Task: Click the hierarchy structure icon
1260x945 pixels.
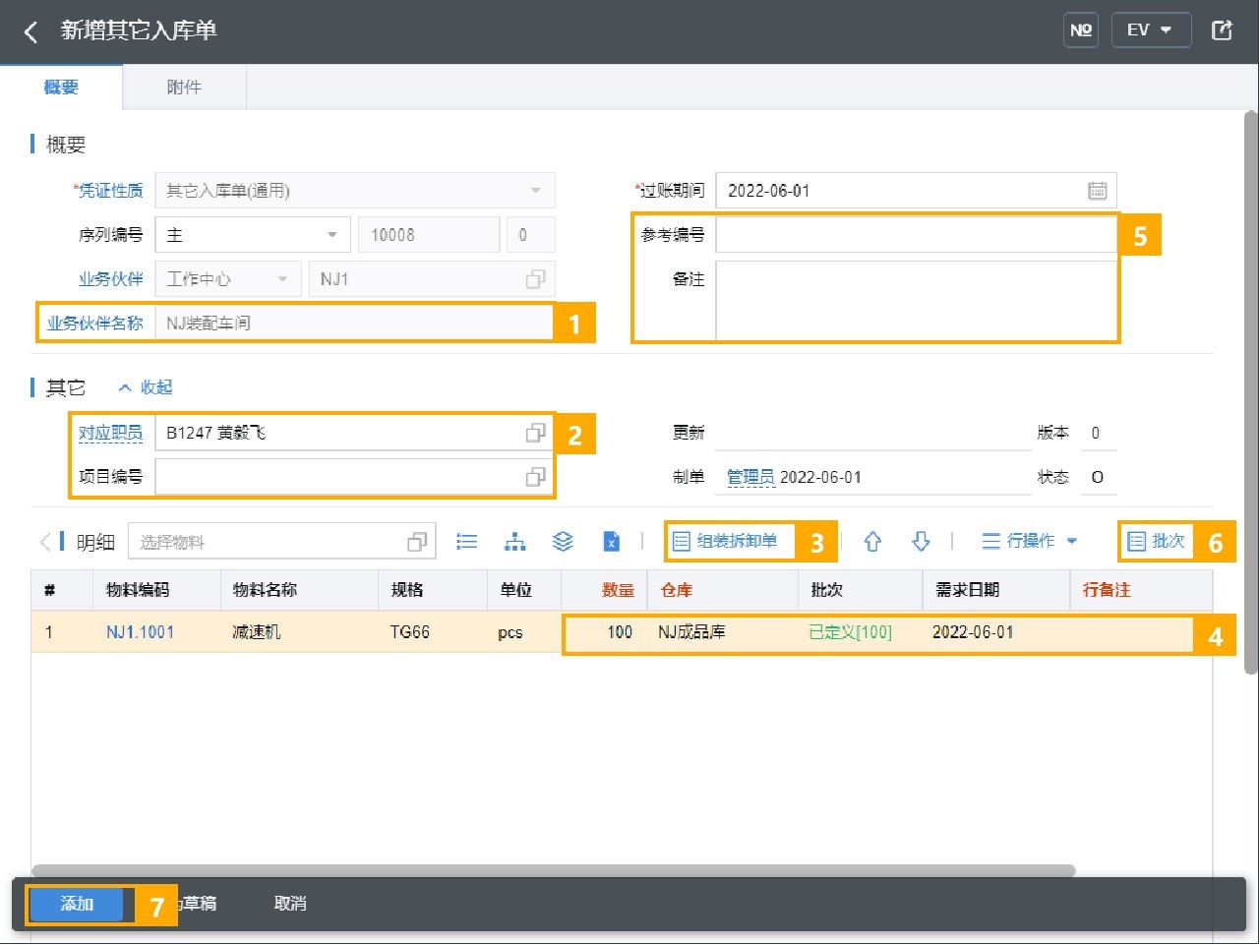Action: pos(515,542)
